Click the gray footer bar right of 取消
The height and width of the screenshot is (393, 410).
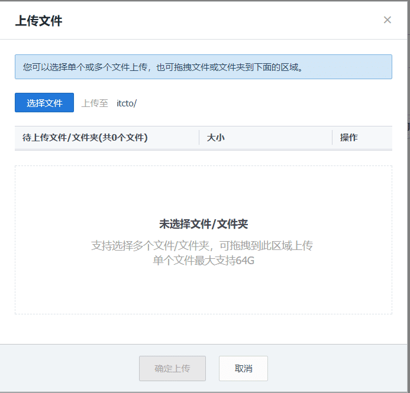(x=331, y=368)
